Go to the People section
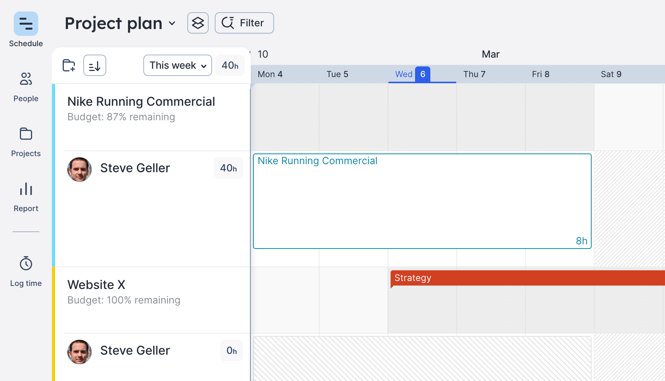 [x=26, y=87]
